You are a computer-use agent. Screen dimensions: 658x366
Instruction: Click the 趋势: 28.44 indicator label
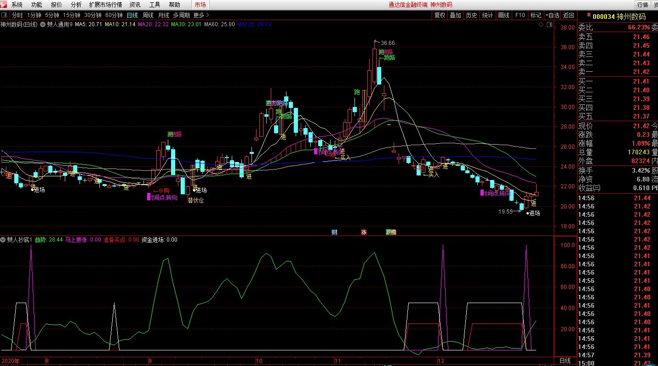49,240
